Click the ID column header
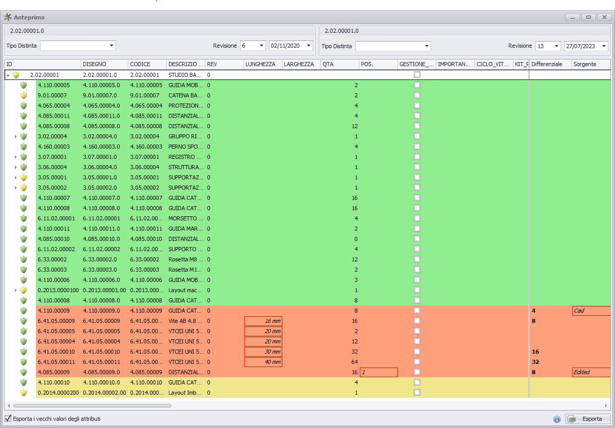The width and height of the screenshot is (615, 428). [x=43, y=64]
